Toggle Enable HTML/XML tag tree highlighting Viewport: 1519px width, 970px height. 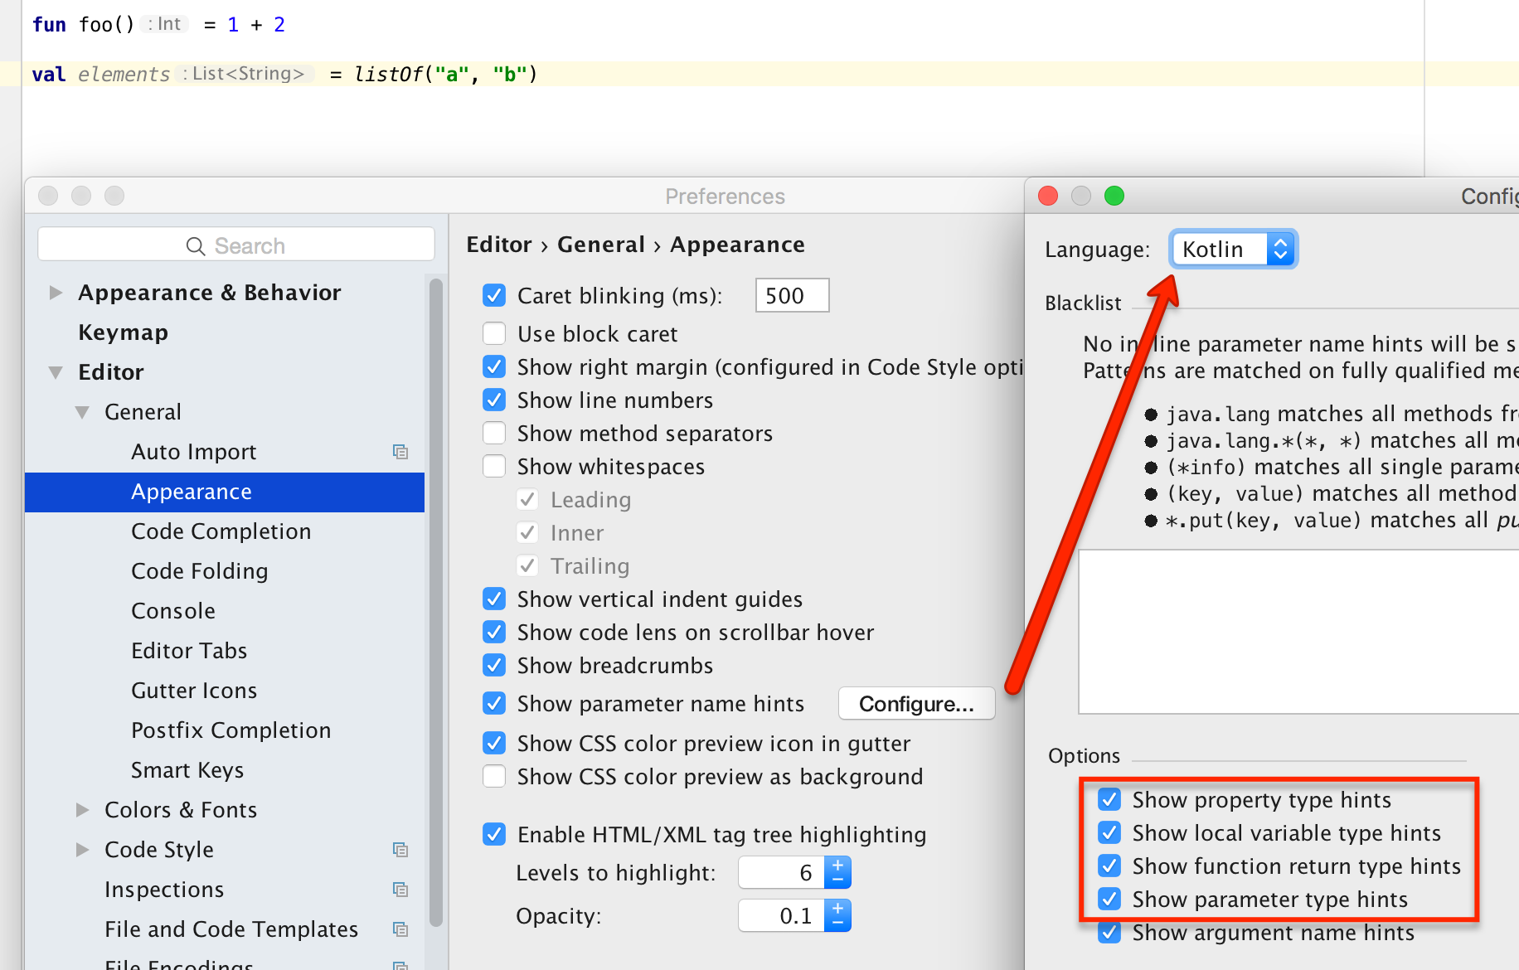[494, 834]
